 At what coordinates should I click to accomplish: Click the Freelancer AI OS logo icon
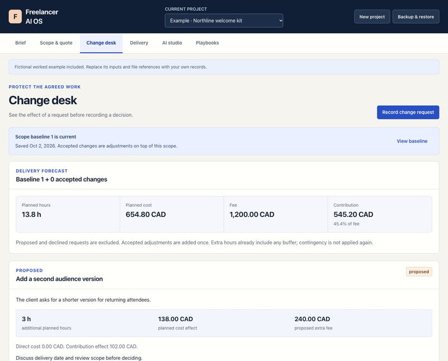pos(15,17)
